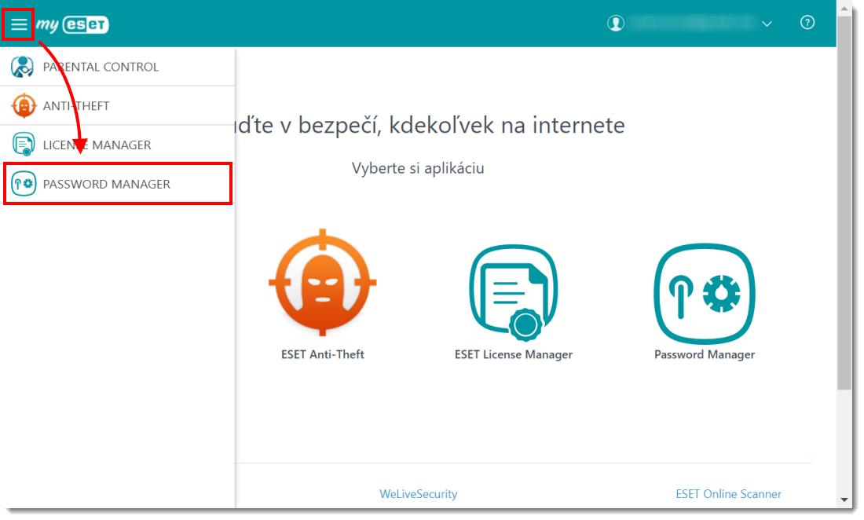Click the scrollbar up arrow

844,6
